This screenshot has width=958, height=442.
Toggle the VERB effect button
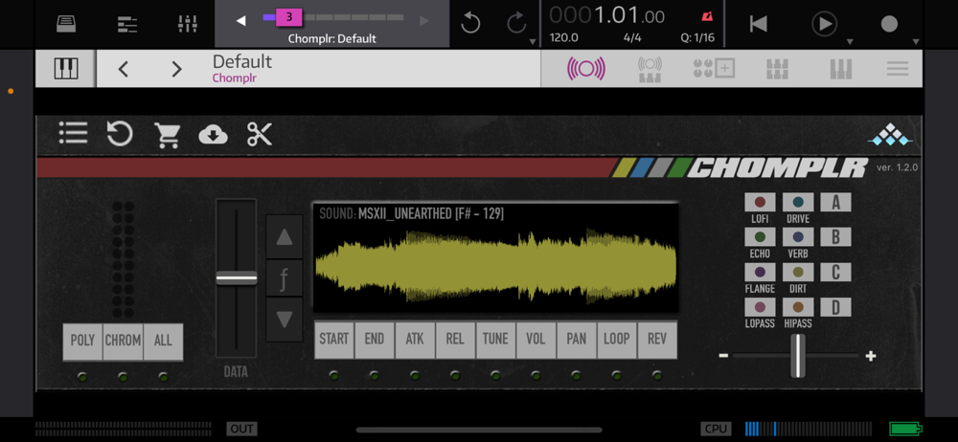click(798, 237)
